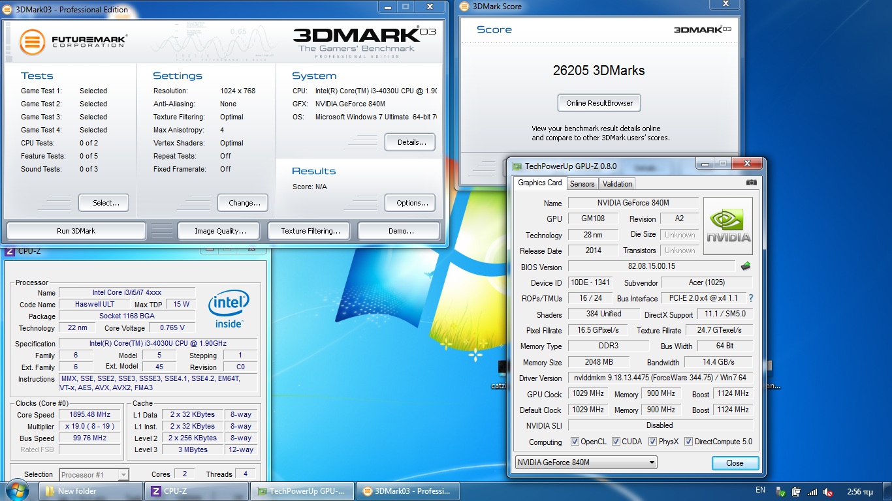Open the Online ResultBrowser

[599, 103]
